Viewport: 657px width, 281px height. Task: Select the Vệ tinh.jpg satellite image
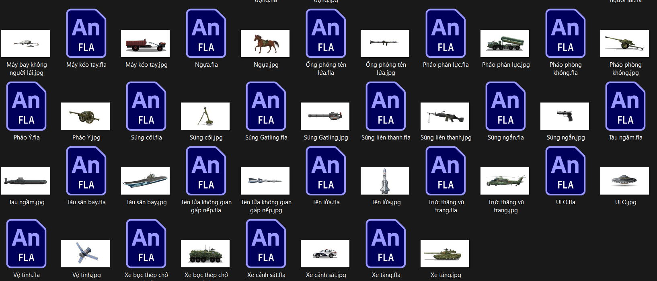[85, 254]
